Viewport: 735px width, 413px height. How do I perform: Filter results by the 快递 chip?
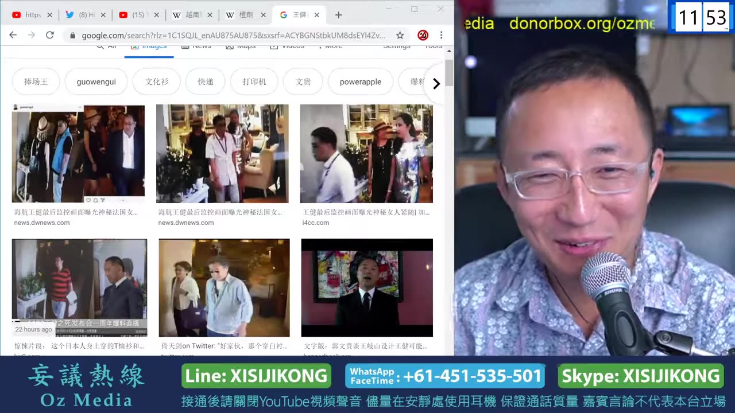(206, 81)
